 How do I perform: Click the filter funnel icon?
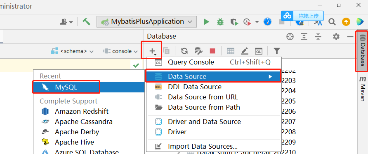277,51
